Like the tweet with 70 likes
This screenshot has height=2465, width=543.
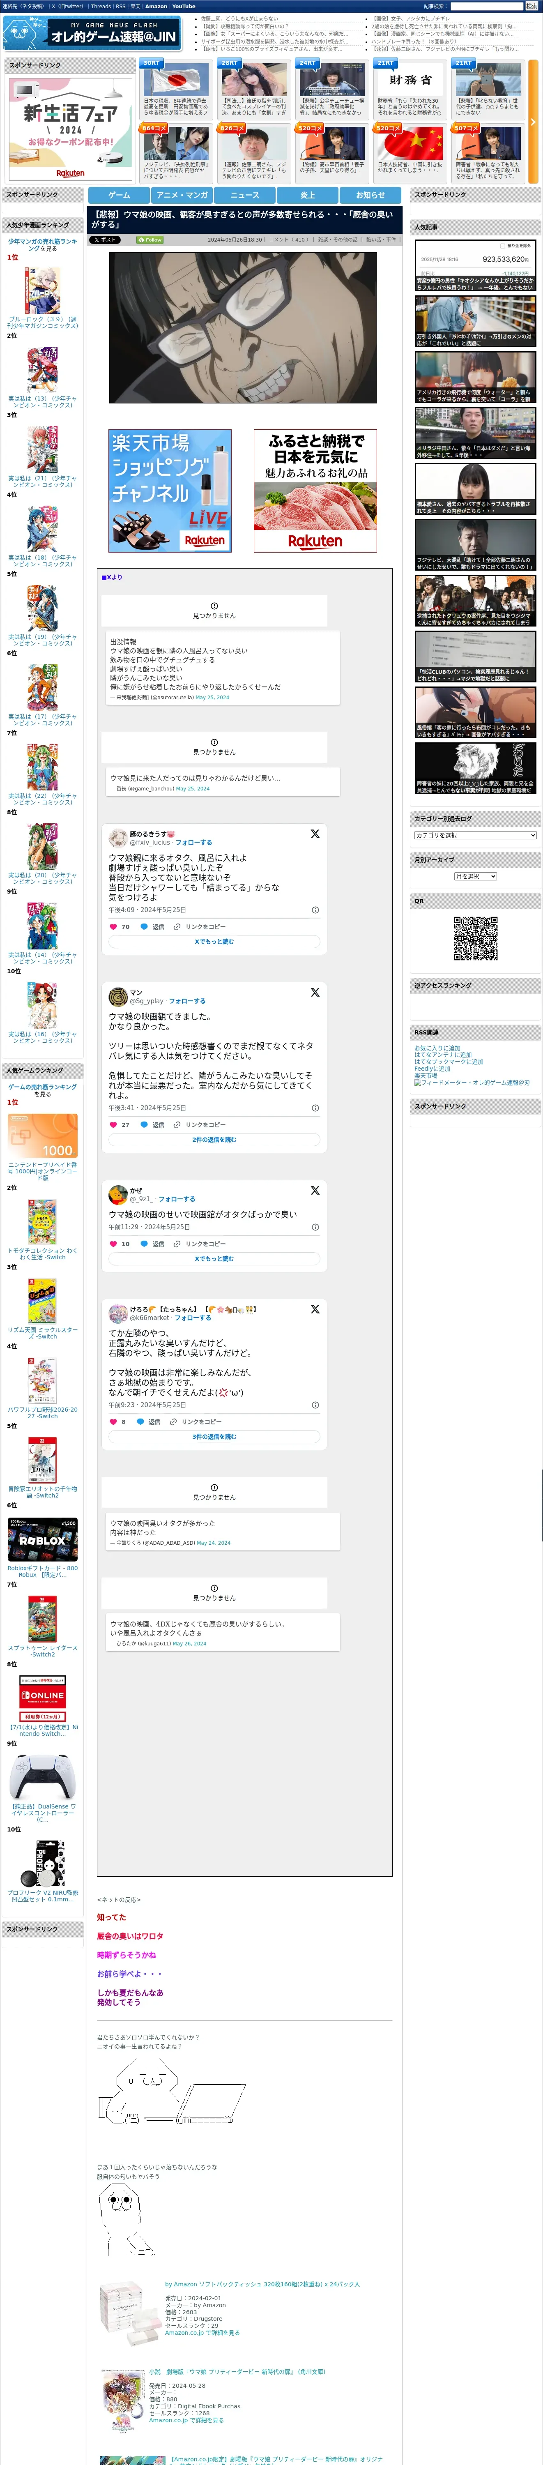[114, 927]
